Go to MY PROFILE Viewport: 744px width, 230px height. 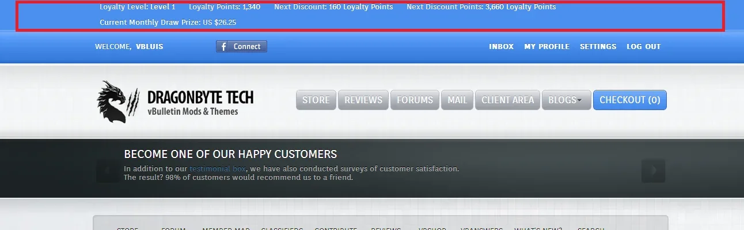tap(546, 47)
